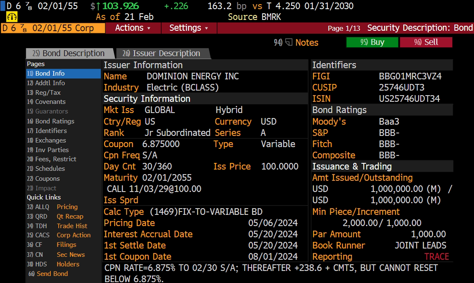
Task: Open the Identifiers page in sidebar
Action: click(x=47, y=131)
